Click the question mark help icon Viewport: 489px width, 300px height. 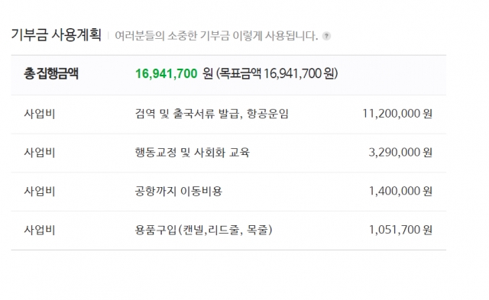(x=326, y=36)
